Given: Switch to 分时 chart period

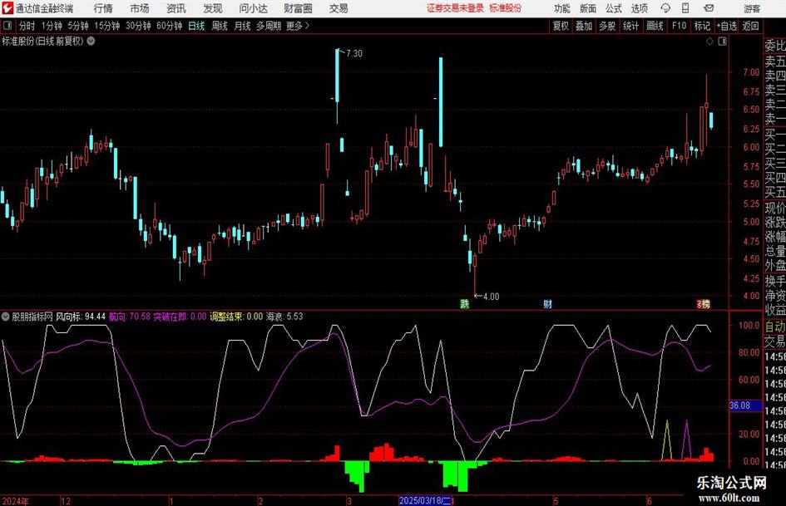Looking at the screenshot, I should pos(27,26).
